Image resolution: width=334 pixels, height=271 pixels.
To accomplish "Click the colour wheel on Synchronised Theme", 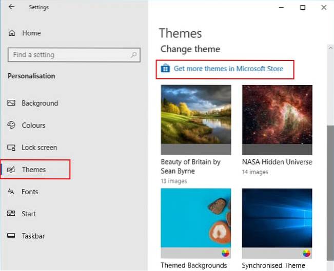I will pyautogui.click(x=306, y=253).
